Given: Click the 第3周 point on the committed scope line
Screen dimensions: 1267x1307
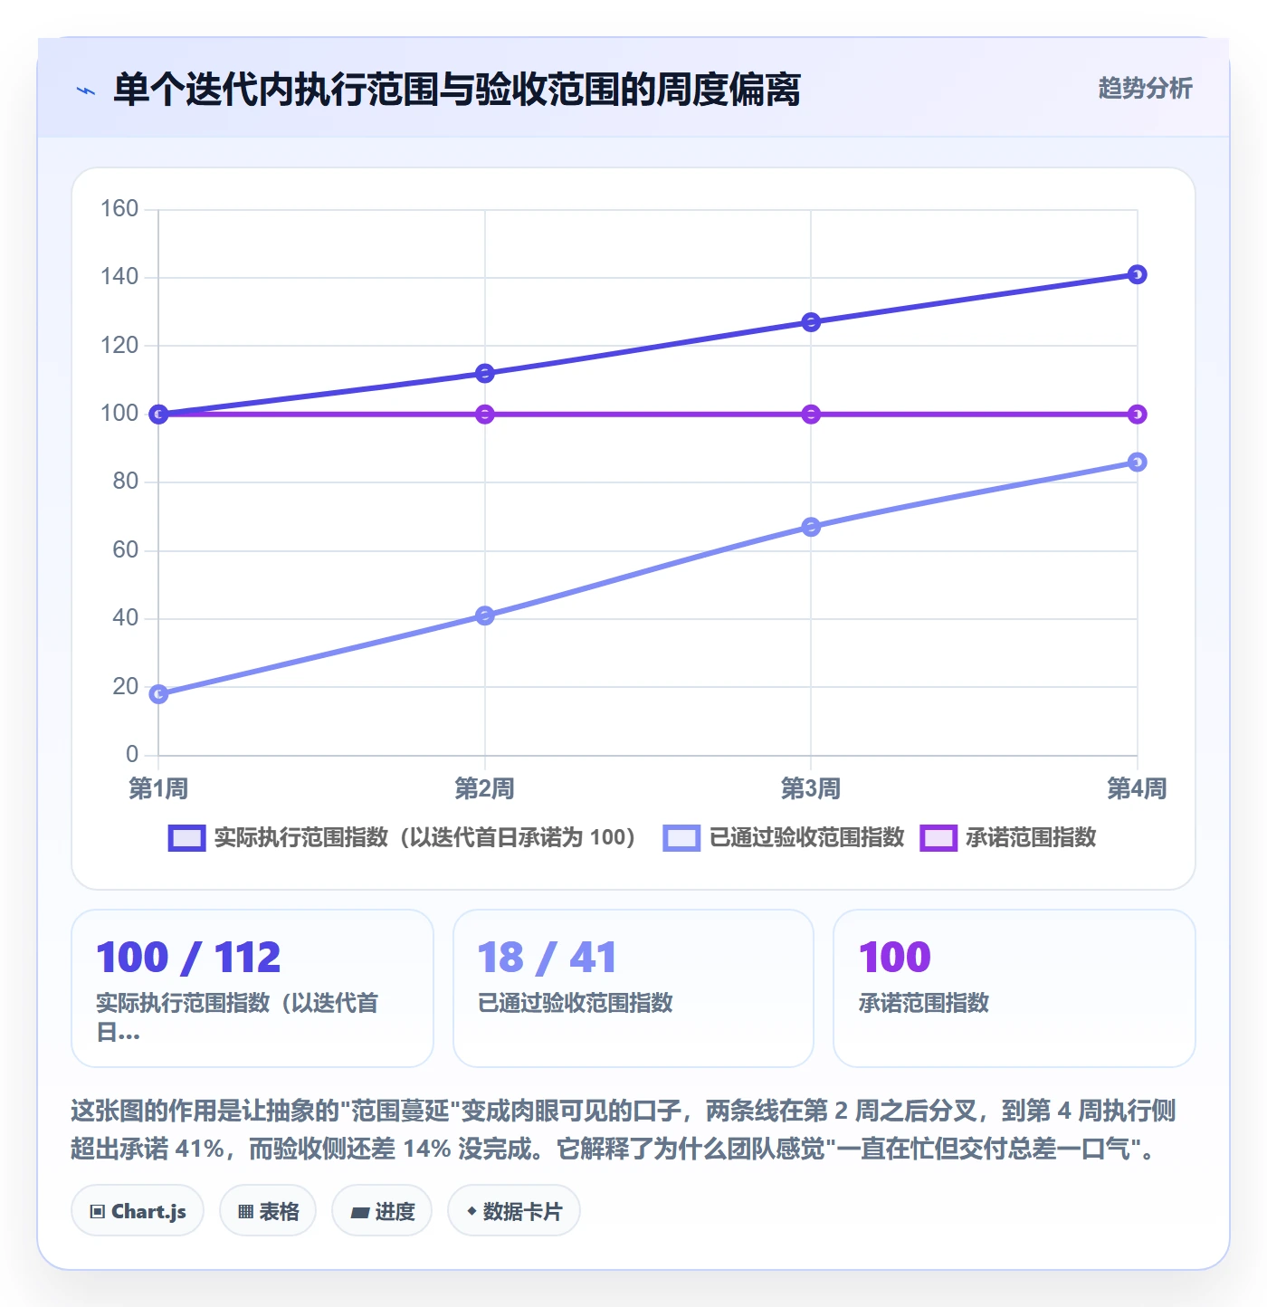Looking at the screenshot, I should tap(811, 415).
